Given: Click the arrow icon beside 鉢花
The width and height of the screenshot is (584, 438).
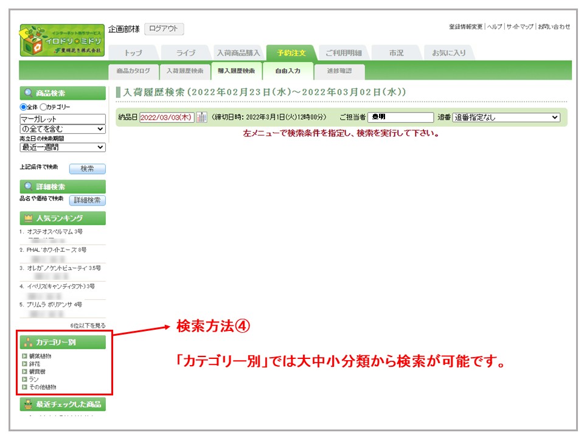Looking at the screenshot, I should (24, 364).
